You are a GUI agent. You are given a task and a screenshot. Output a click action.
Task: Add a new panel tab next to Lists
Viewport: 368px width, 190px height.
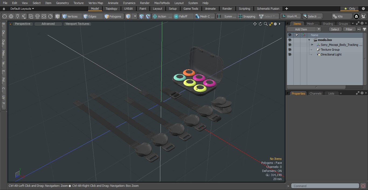[341, 94]
